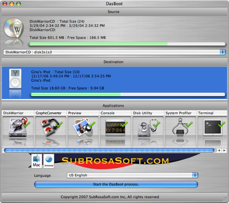Toggle the green checkmark on Console
229x203 pixels.
click(x=124, y=124)
